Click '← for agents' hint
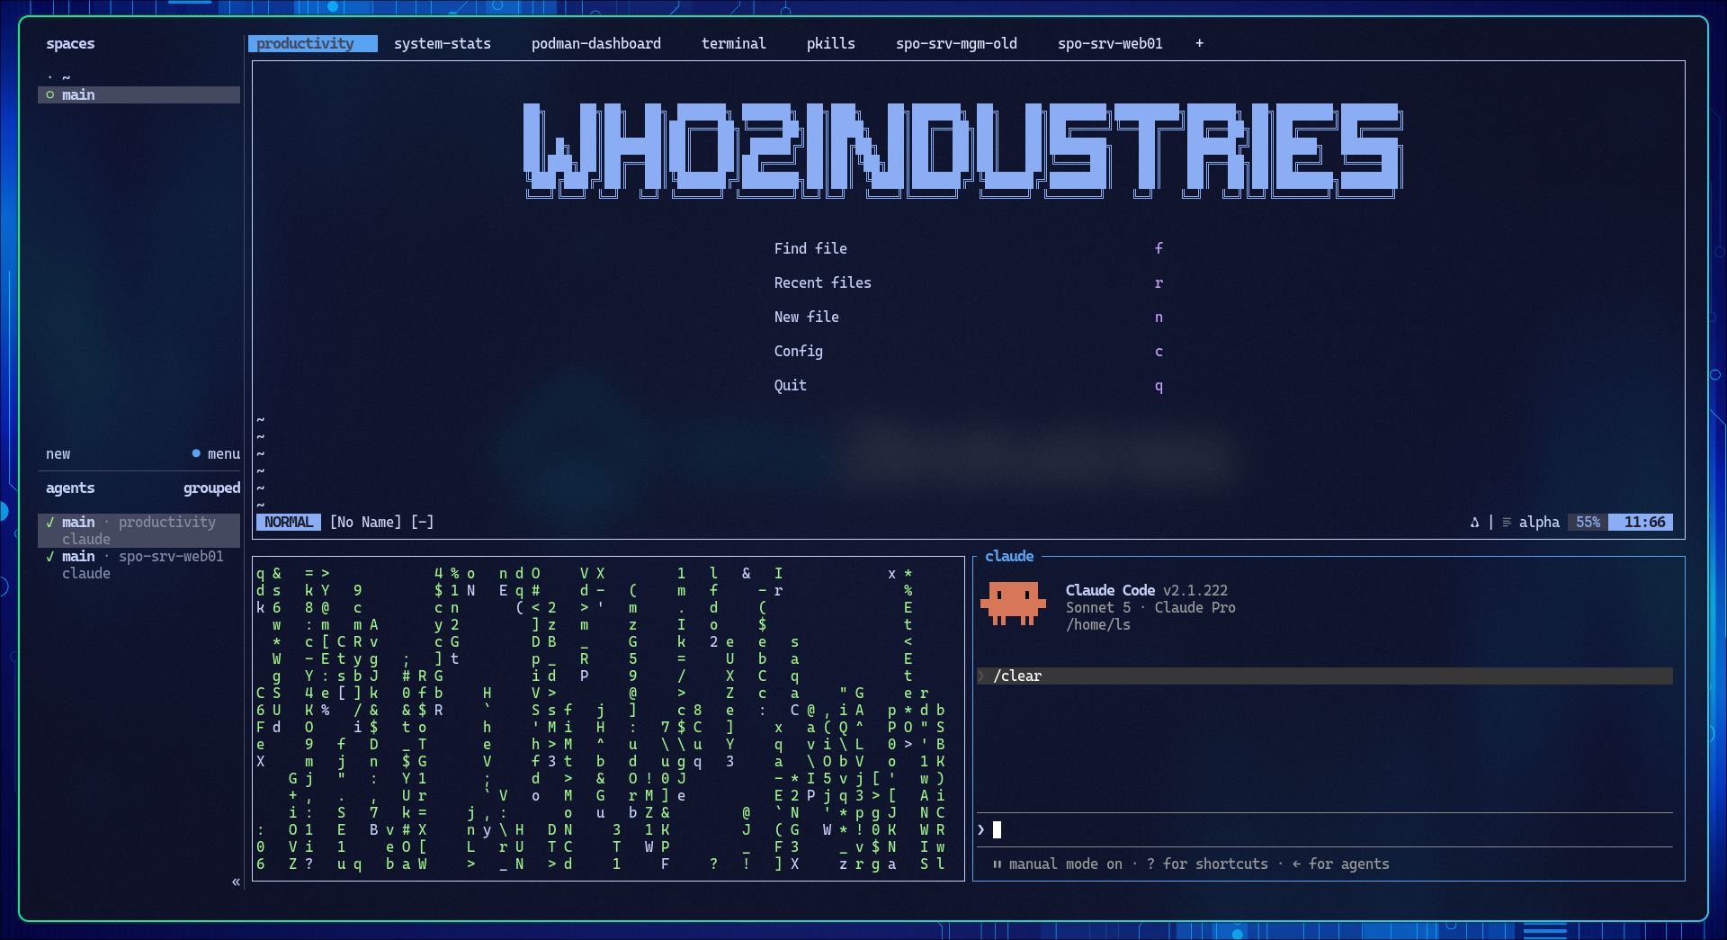 click(1340, 864)
